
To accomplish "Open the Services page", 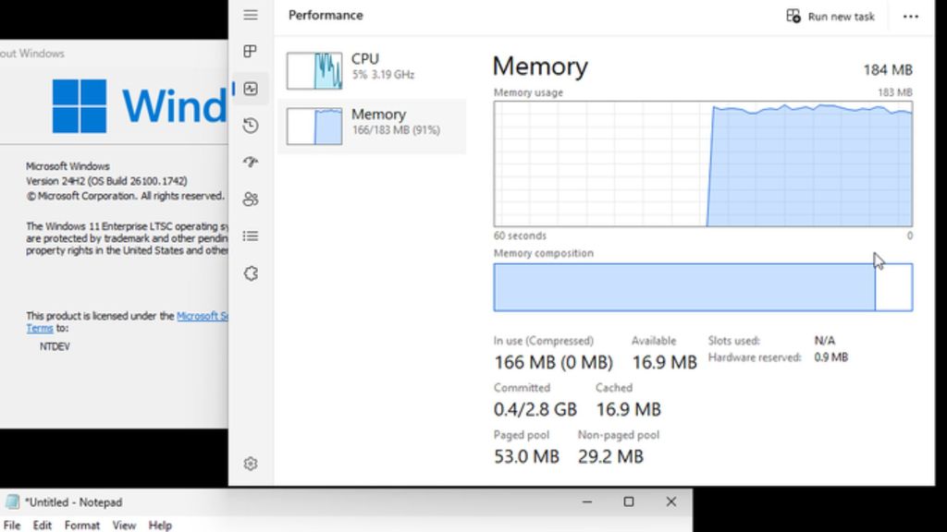I will coord(250,273).
